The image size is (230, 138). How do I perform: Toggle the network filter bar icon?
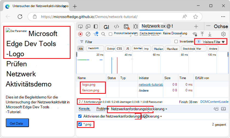click(96, 34)
